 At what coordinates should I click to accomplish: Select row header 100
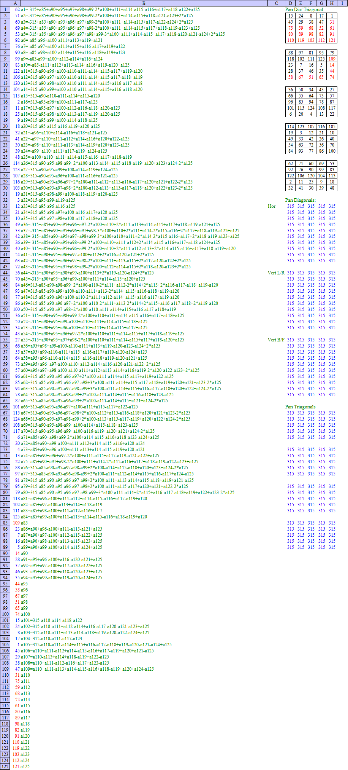[x=5, y=614]
